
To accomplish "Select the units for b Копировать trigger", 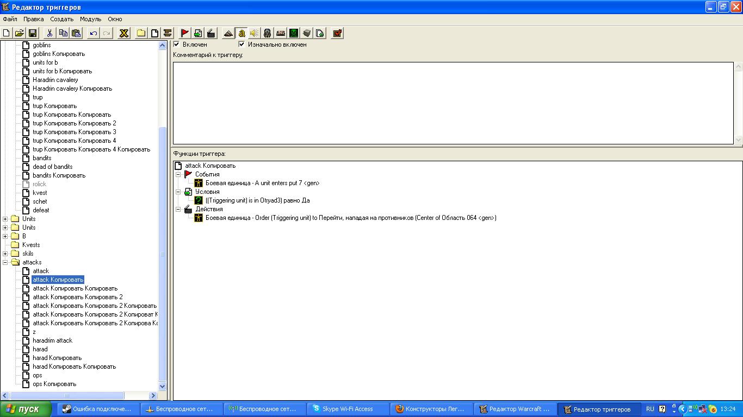I will point(62,71).
